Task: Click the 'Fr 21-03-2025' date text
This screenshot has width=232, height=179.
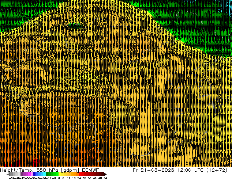Action: point(153,170)
